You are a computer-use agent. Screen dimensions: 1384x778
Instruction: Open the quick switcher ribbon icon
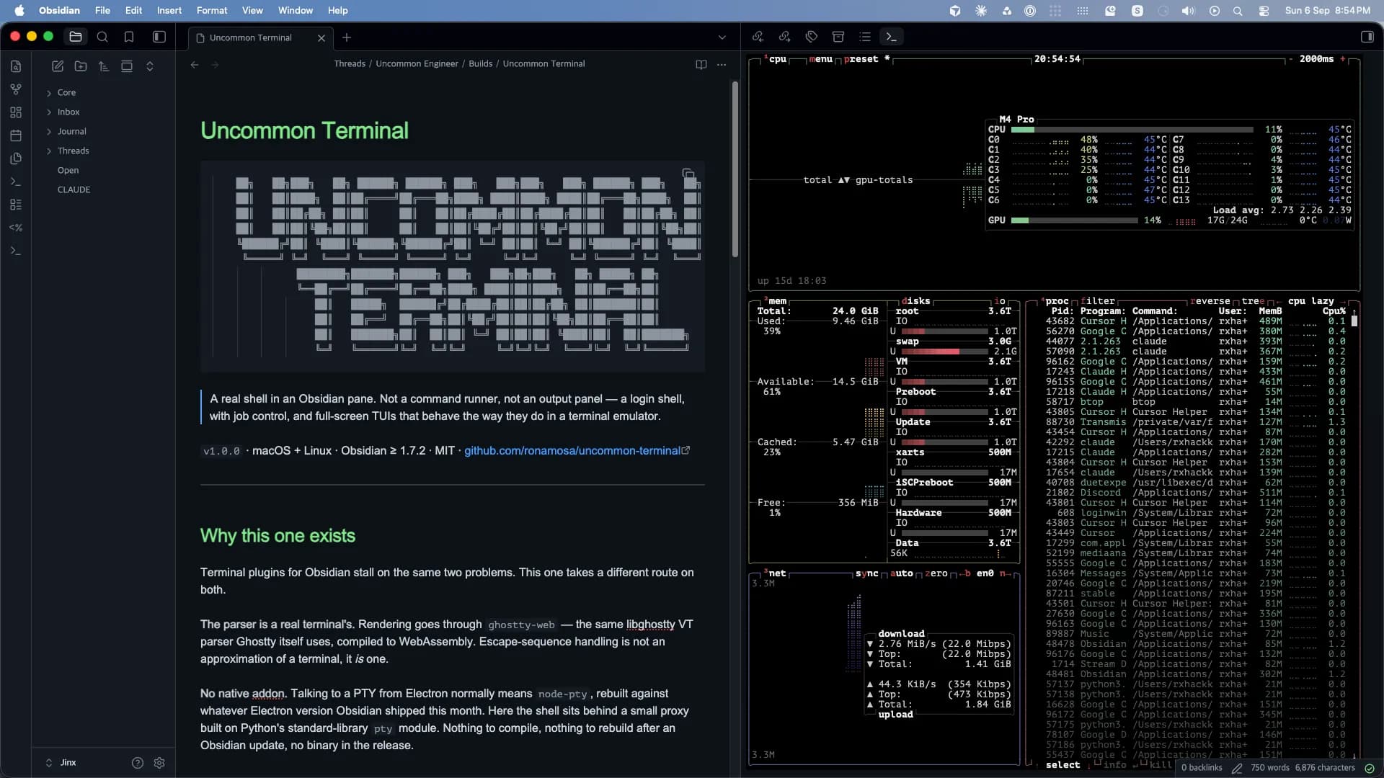click(x=16, y=66)
